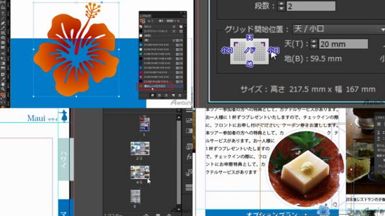Select the Scissors tool
Screen dimensions: 385x216
[x=3, y=53]
